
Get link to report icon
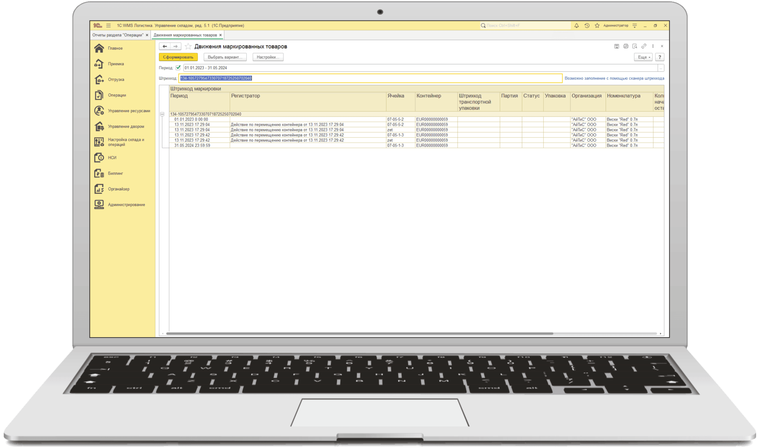click(x=644, y=47)
